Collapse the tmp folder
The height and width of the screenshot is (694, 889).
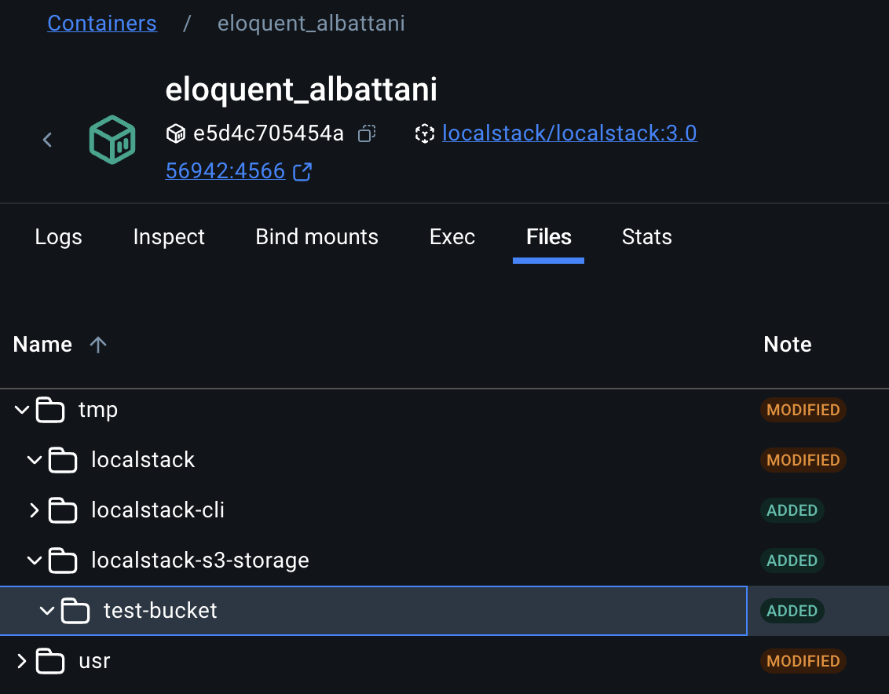point(22,410)
